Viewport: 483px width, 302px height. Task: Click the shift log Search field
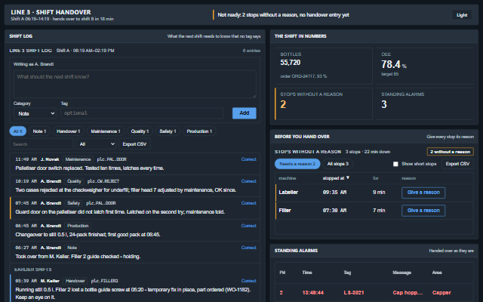point(42,144)
